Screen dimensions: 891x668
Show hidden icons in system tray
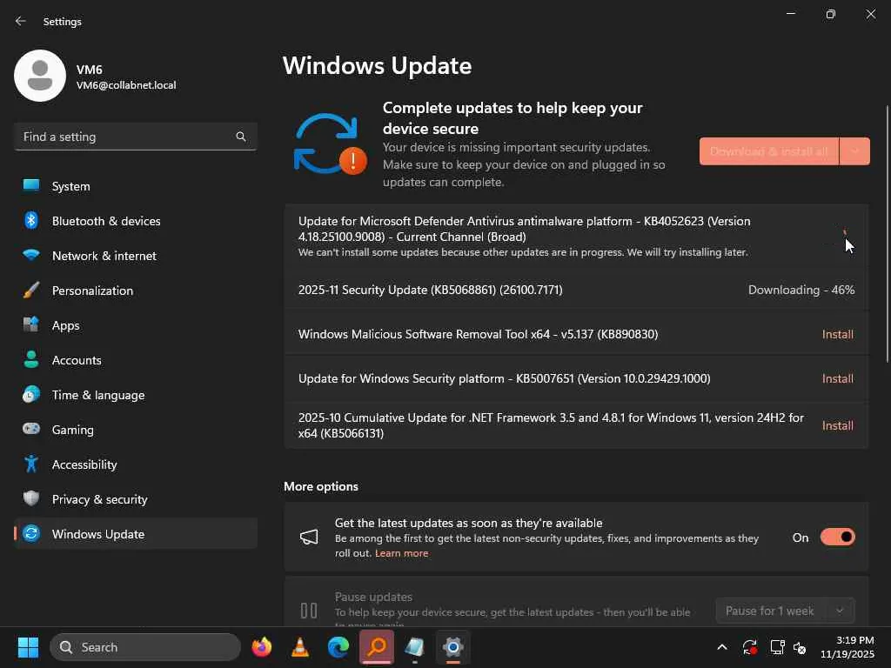721,647
